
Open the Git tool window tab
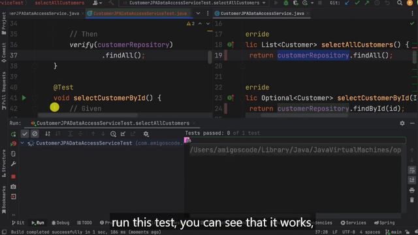[18, 223]
